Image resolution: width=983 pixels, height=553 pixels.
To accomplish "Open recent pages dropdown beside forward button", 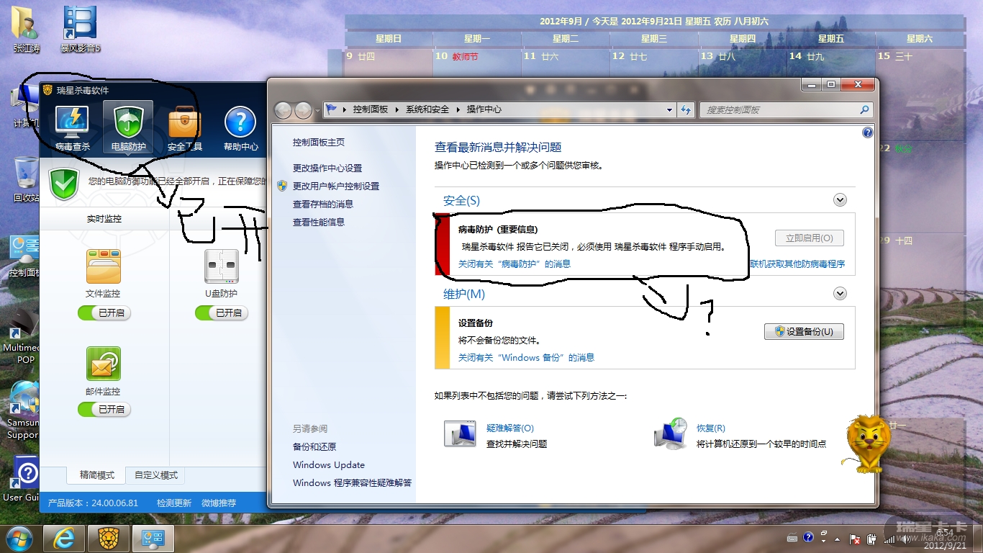I will point(317,110).
